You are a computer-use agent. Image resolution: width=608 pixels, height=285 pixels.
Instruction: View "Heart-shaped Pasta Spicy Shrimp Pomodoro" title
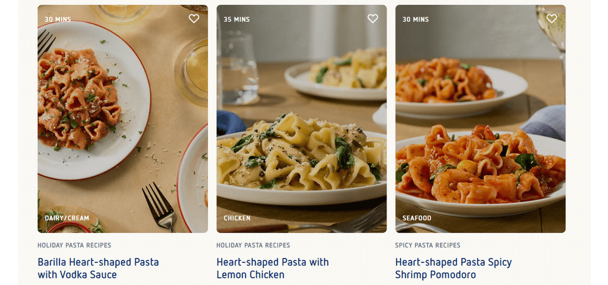[x=453, y=268]
